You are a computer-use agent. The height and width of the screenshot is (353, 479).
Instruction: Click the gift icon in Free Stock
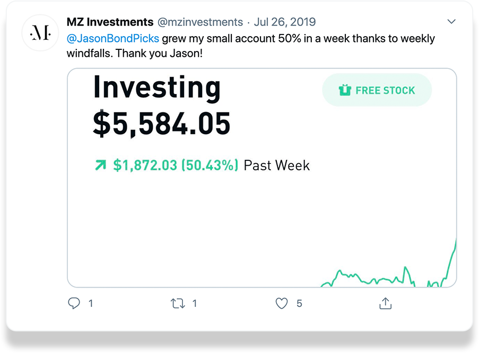pyautogui.click(x=345, y=90)
